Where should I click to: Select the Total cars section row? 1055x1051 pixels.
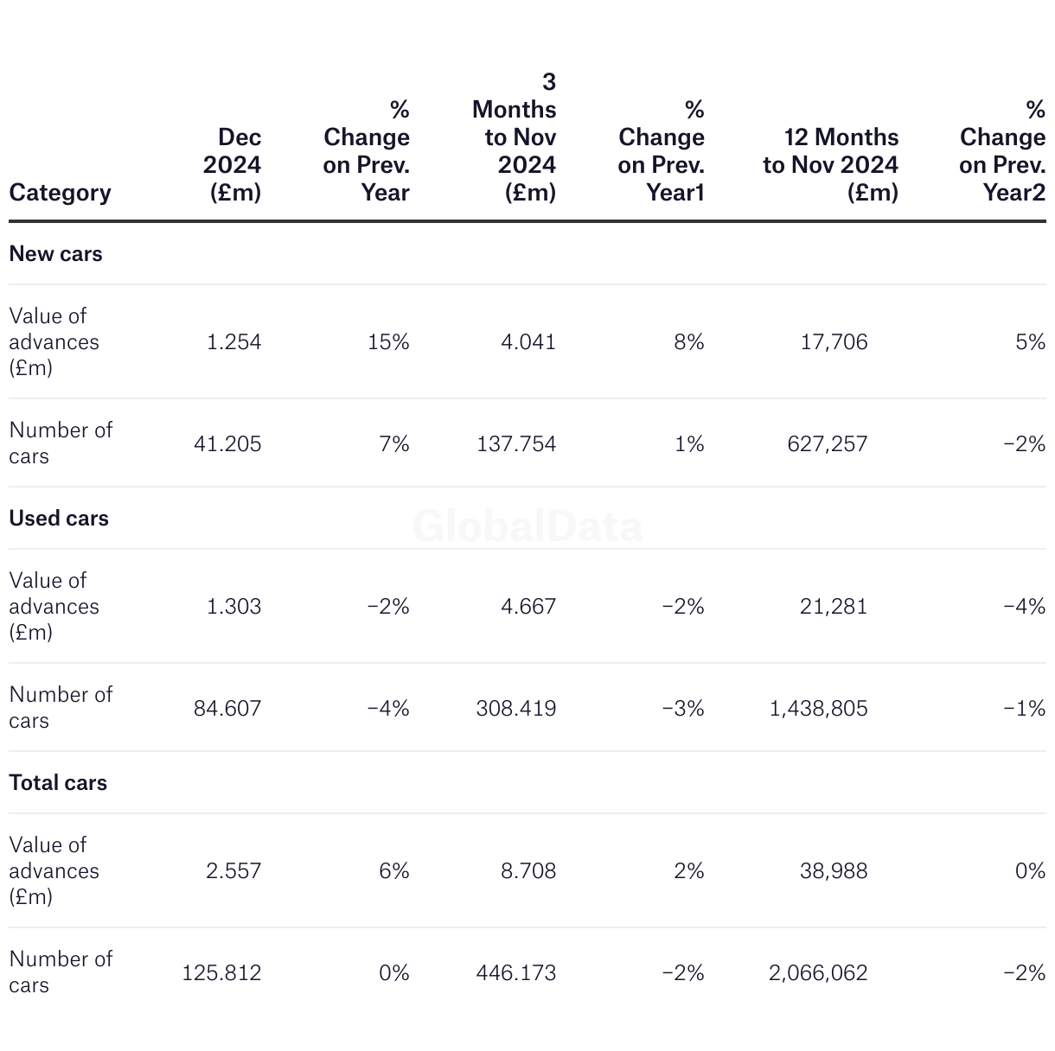tap(58, 783)
